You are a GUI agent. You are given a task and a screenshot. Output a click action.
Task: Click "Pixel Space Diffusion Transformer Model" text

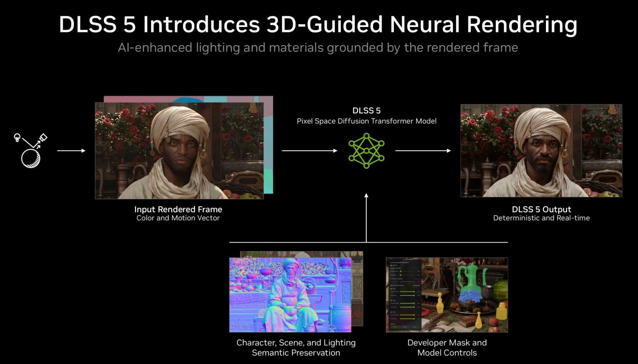pos(366,121)
